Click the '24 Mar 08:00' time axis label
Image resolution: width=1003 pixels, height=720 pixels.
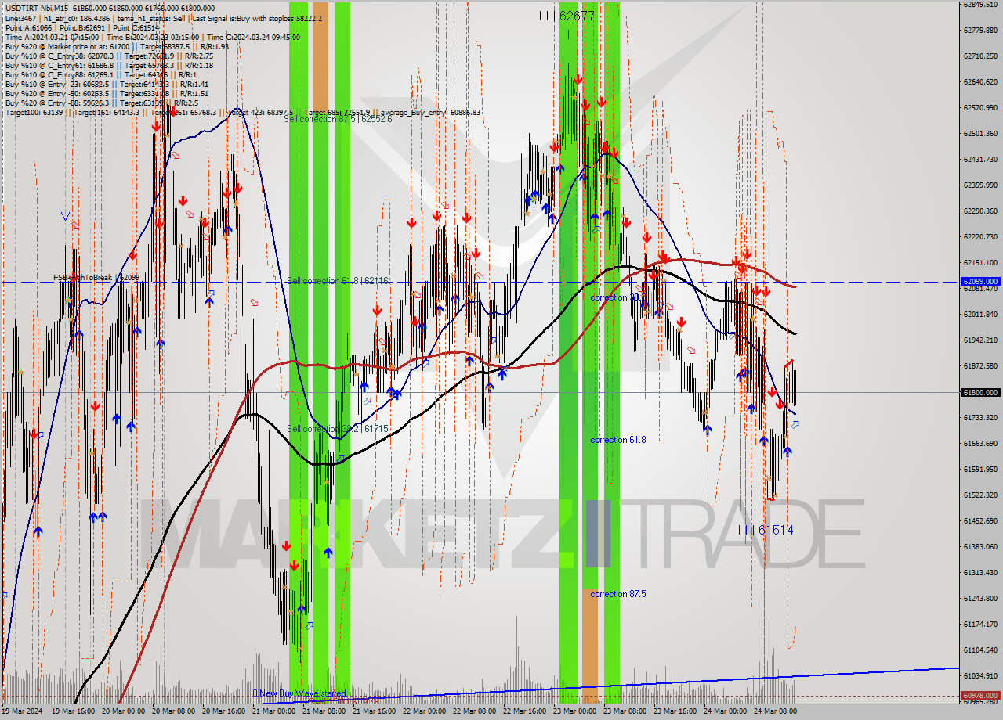[777, 711]
